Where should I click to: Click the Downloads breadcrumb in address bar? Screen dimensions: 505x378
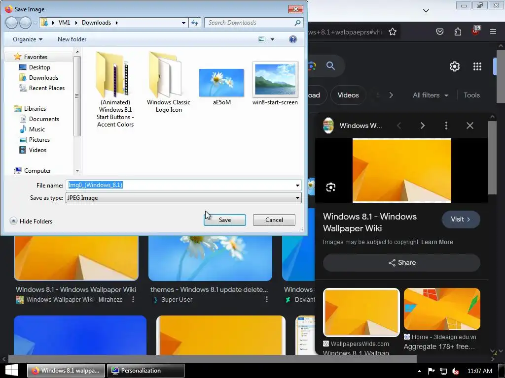point(96,23)
